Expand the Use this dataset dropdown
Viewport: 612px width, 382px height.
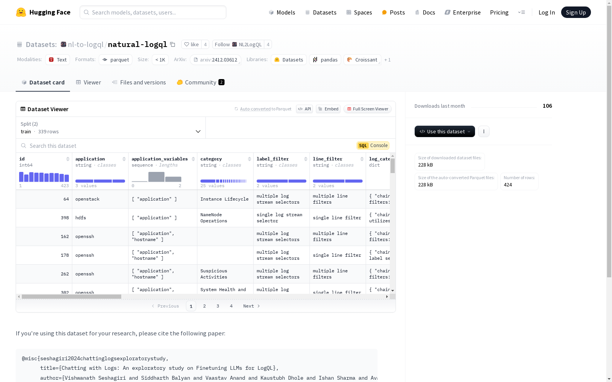[445, 131]
